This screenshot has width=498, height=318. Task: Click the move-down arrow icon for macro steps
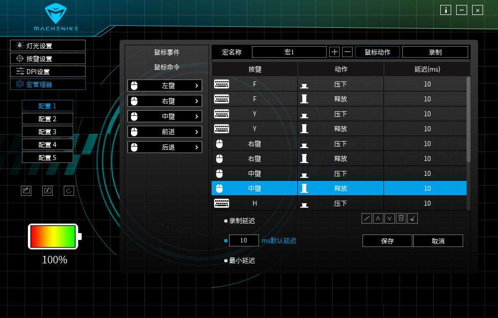pyautogui.click(x=390, y=218)
